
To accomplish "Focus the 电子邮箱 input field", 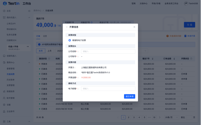I will [108, 89].
